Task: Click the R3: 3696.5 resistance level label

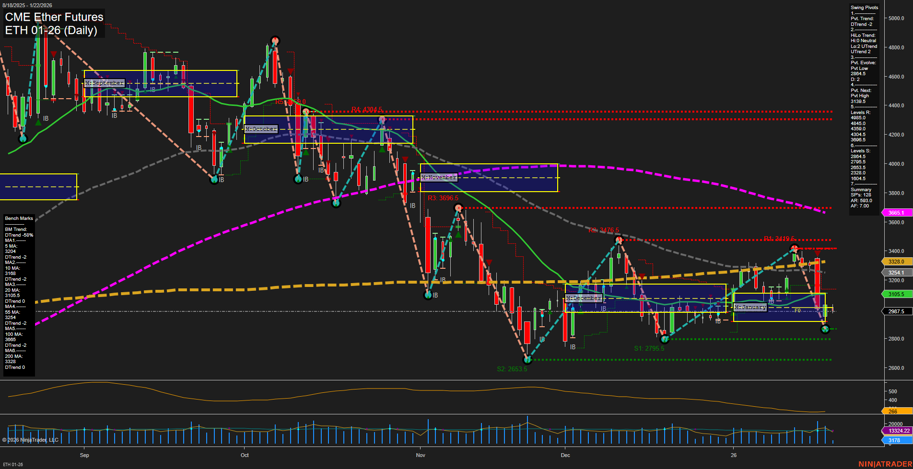Action: [x=444, y=196]
